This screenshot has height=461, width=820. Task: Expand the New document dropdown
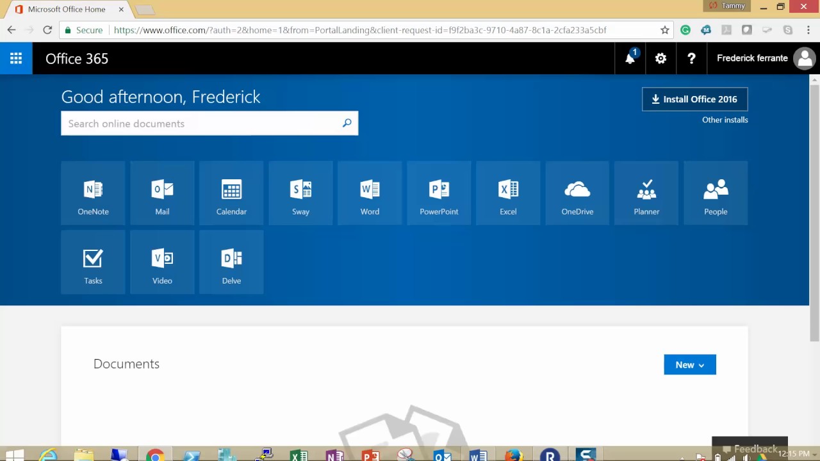click(690, 364)
